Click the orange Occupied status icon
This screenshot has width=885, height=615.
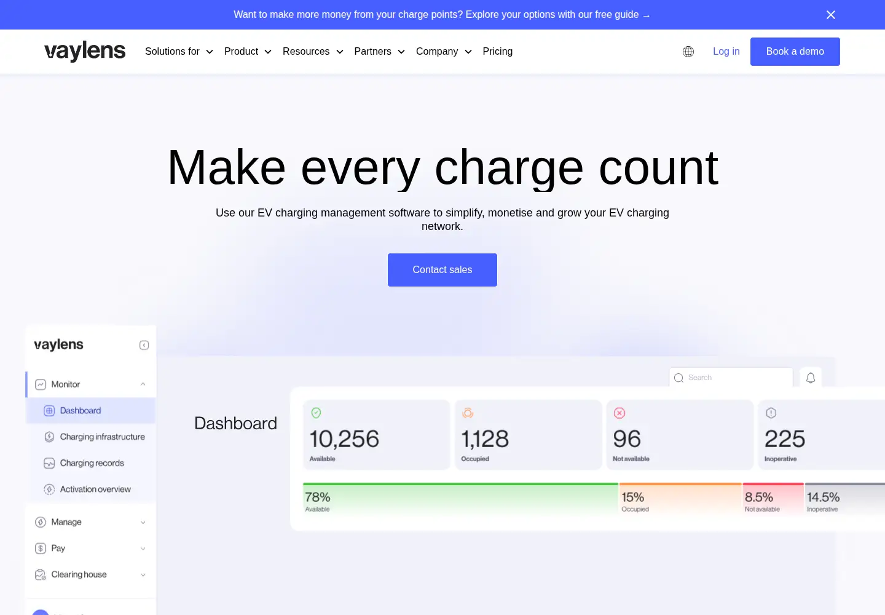coord(468,413)
